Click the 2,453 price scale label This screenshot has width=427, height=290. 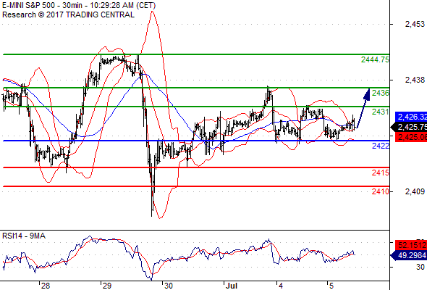415,24
